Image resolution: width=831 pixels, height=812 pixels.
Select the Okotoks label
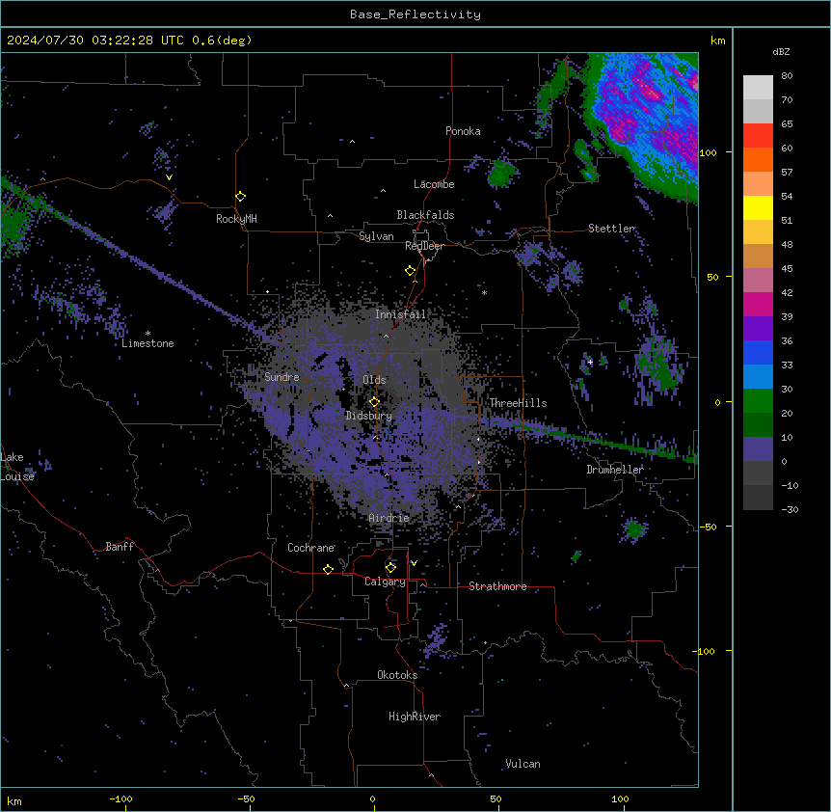(x=397, y=675)
